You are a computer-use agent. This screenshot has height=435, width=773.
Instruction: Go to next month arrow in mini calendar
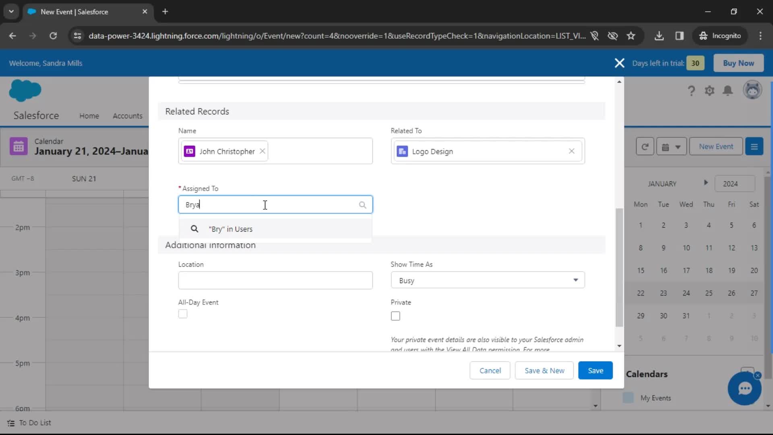click(x=706, y=182)
